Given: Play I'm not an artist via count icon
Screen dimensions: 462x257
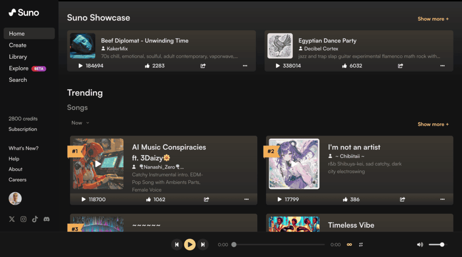Looking at the screenshot, I should [x=279, y=199].
